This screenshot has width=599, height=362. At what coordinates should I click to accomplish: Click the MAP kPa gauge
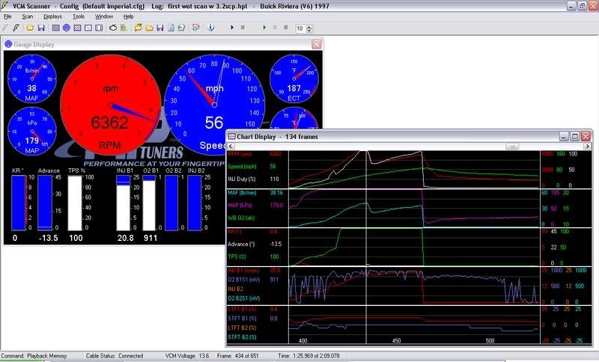click(32, 131)
